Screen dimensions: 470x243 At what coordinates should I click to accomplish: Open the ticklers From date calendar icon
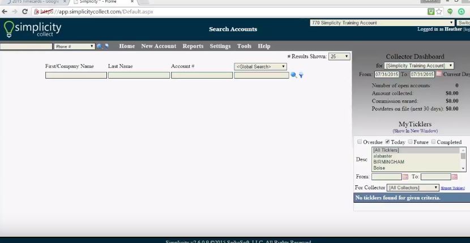click(x=405, y=177)
